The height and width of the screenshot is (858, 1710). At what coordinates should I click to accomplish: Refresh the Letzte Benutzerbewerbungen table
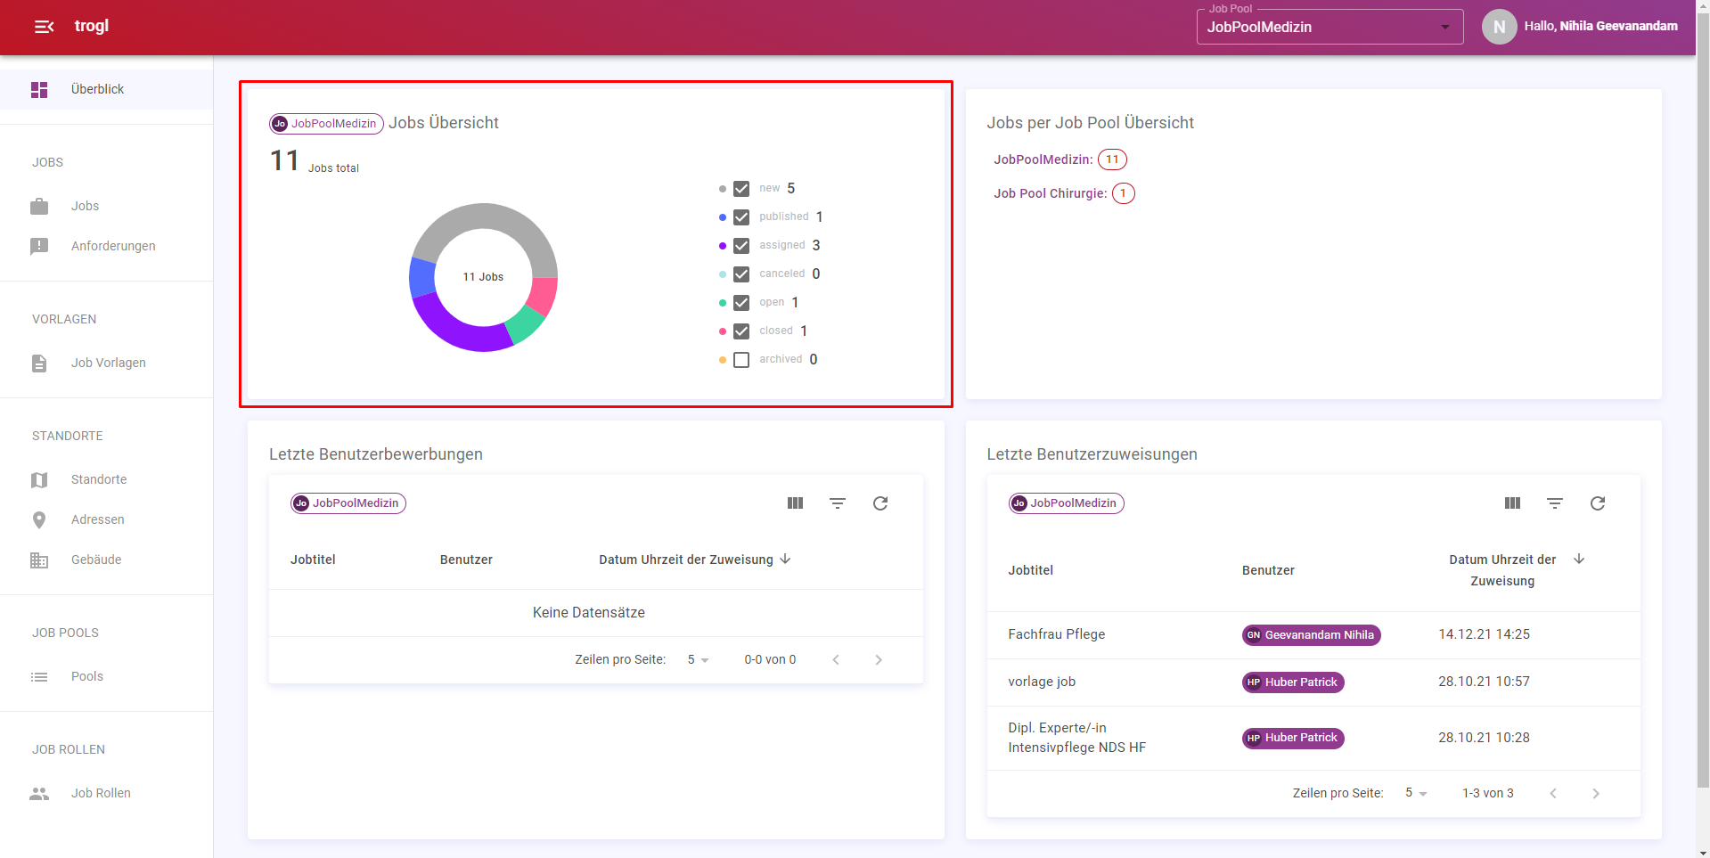880,503
